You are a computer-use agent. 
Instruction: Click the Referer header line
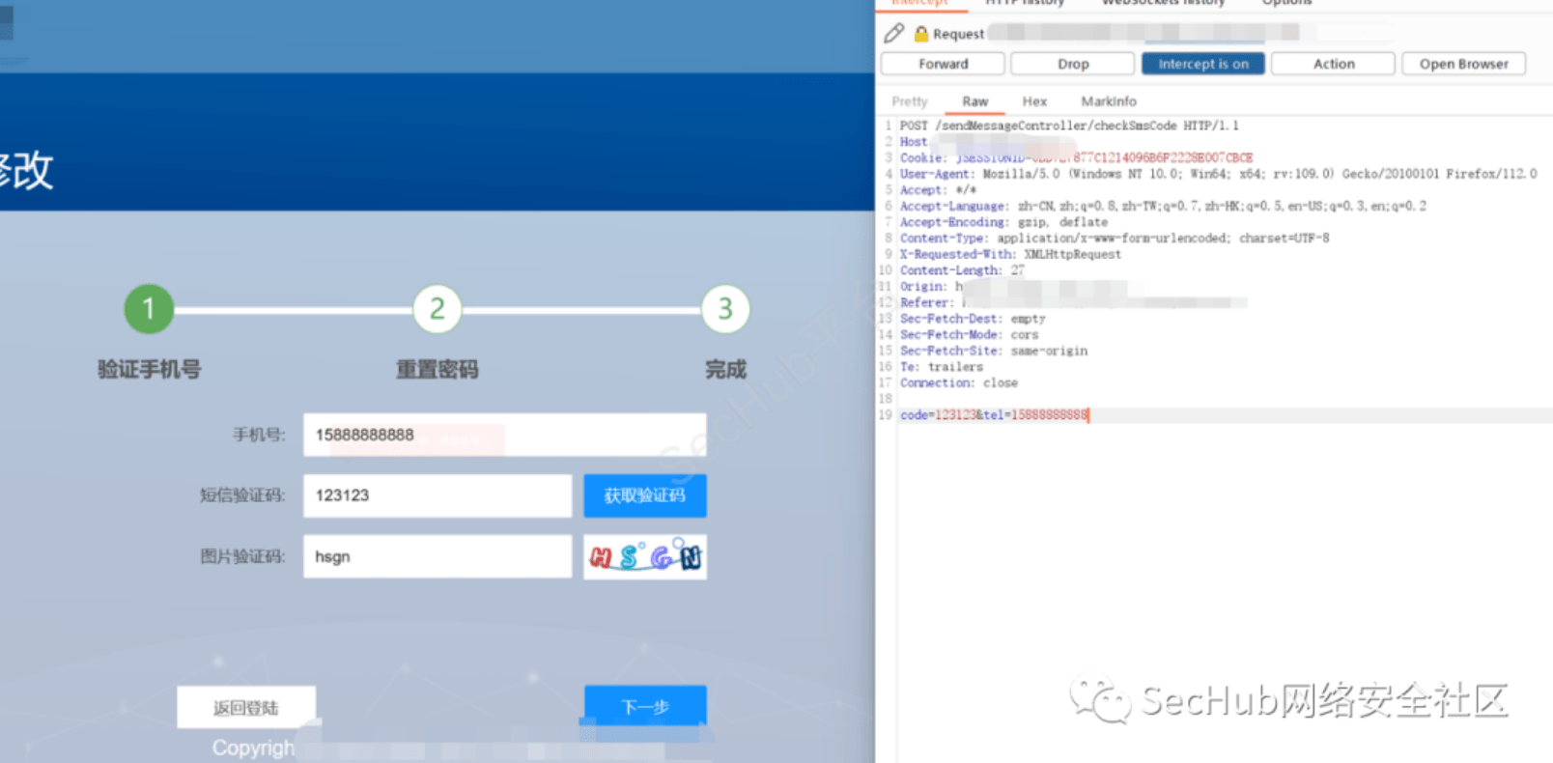click(x=1073, y=302)
